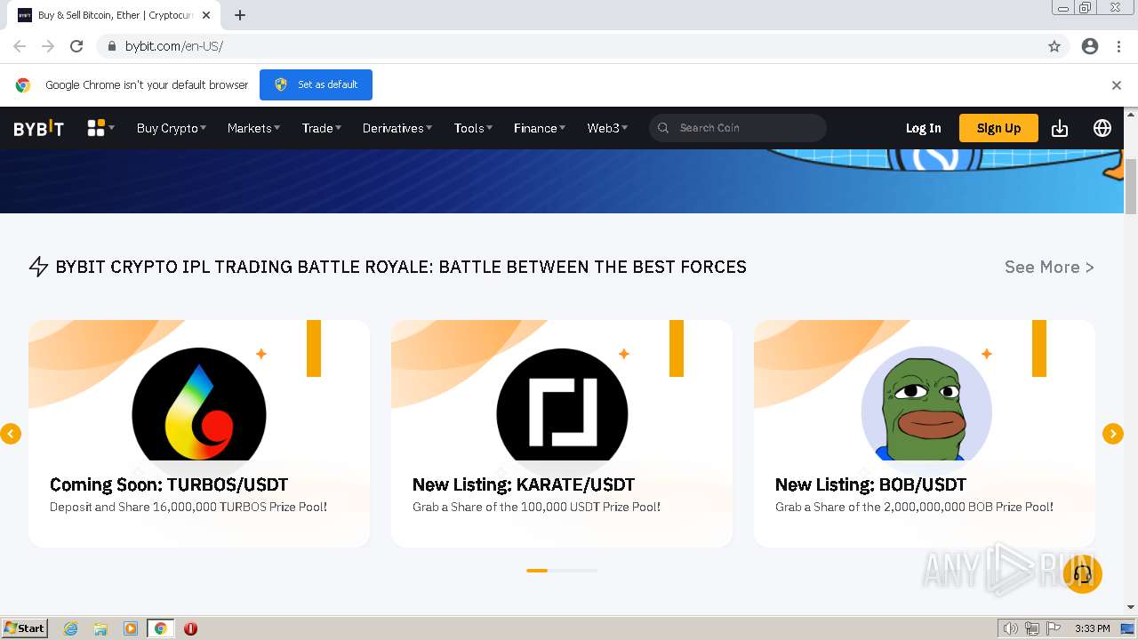Click the KARATE token logo
Viewport: 1138px width, 640px height.
tap(562, 404)
